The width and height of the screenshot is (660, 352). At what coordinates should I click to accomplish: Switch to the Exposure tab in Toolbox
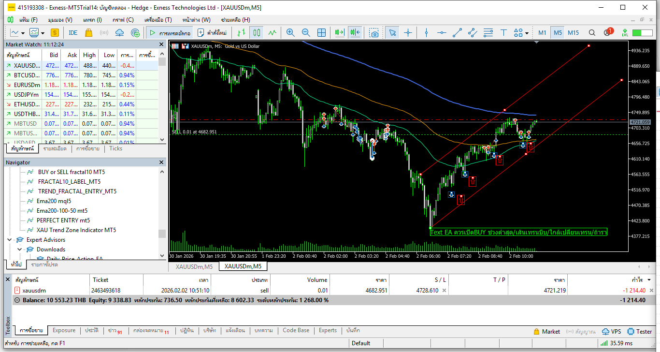64,331
